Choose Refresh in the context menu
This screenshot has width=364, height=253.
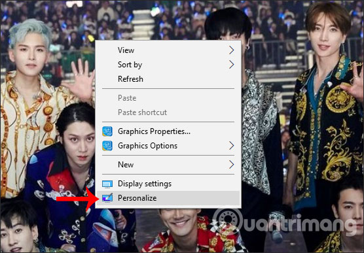pos(168,79)
